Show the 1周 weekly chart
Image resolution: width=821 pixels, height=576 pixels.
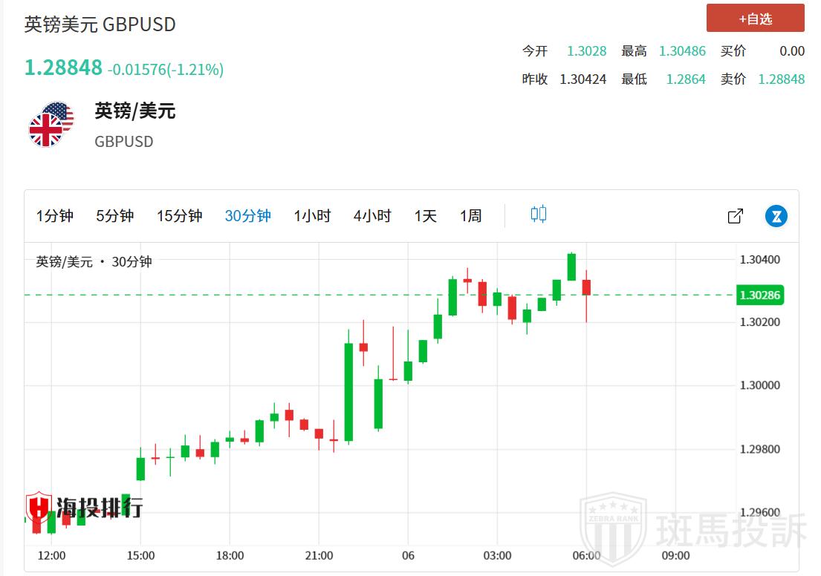(x=470, y=216)
